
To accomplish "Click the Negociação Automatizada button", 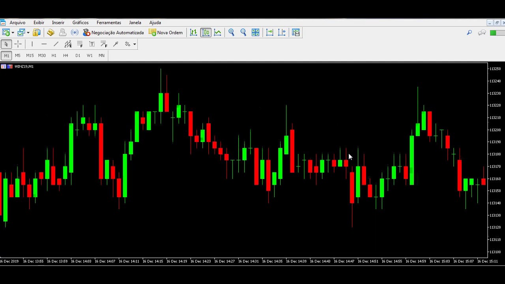I will pyautogui.click(x=114, y=32).
